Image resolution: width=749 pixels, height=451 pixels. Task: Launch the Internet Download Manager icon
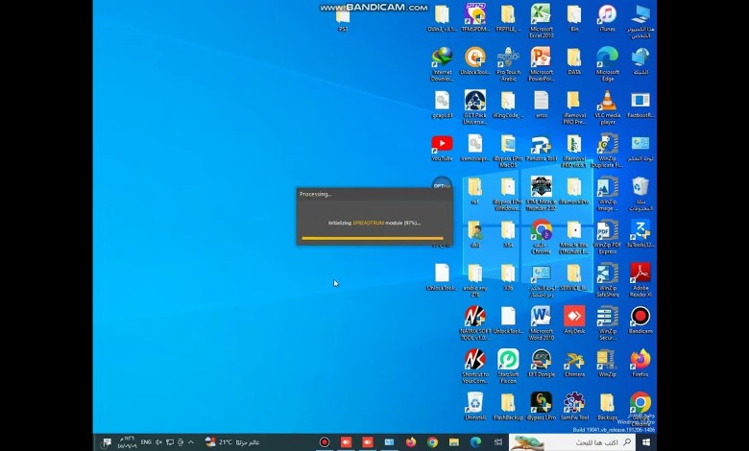442,64
